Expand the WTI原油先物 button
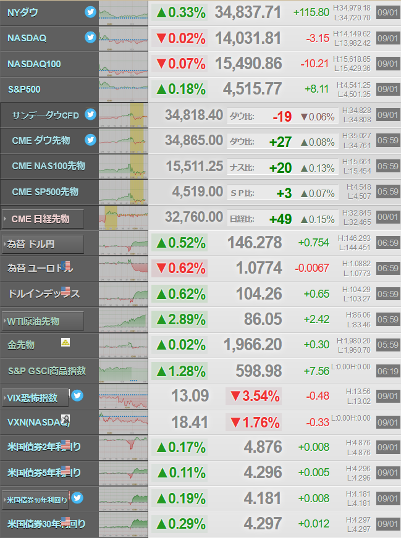 43,321
